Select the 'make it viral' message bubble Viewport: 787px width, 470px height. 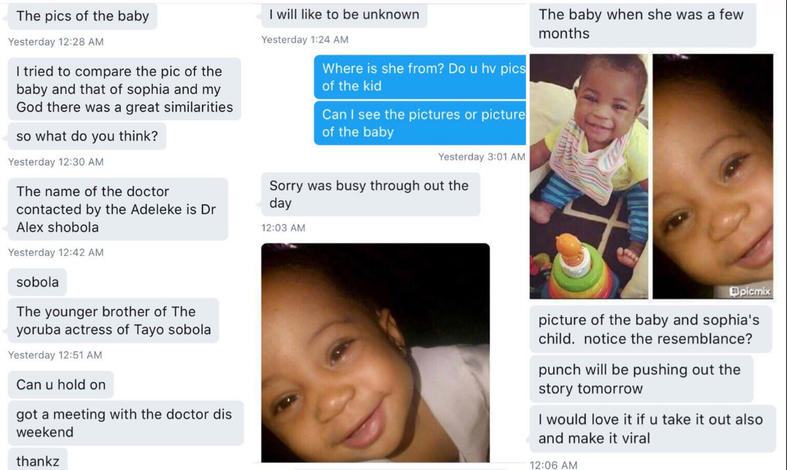click(x=653, y=428)
